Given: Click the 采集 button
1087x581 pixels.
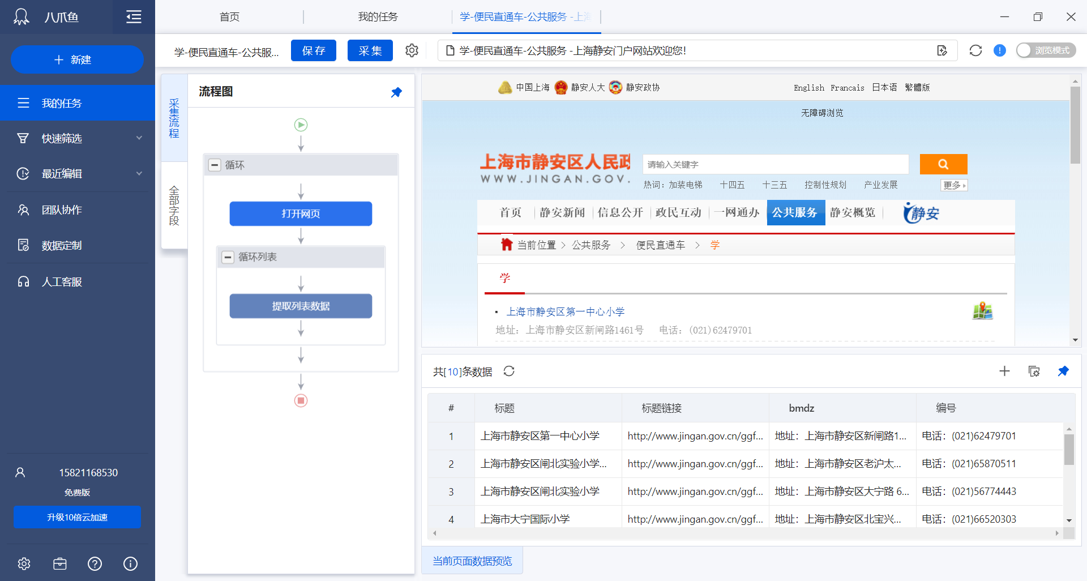Looking at the screenshot, I should [370, 50].
